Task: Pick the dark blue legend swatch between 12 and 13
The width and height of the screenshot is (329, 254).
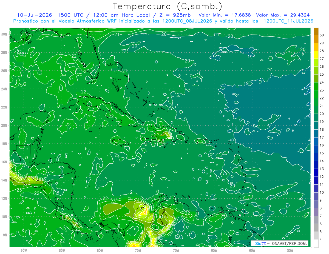Action: [316, 173]
